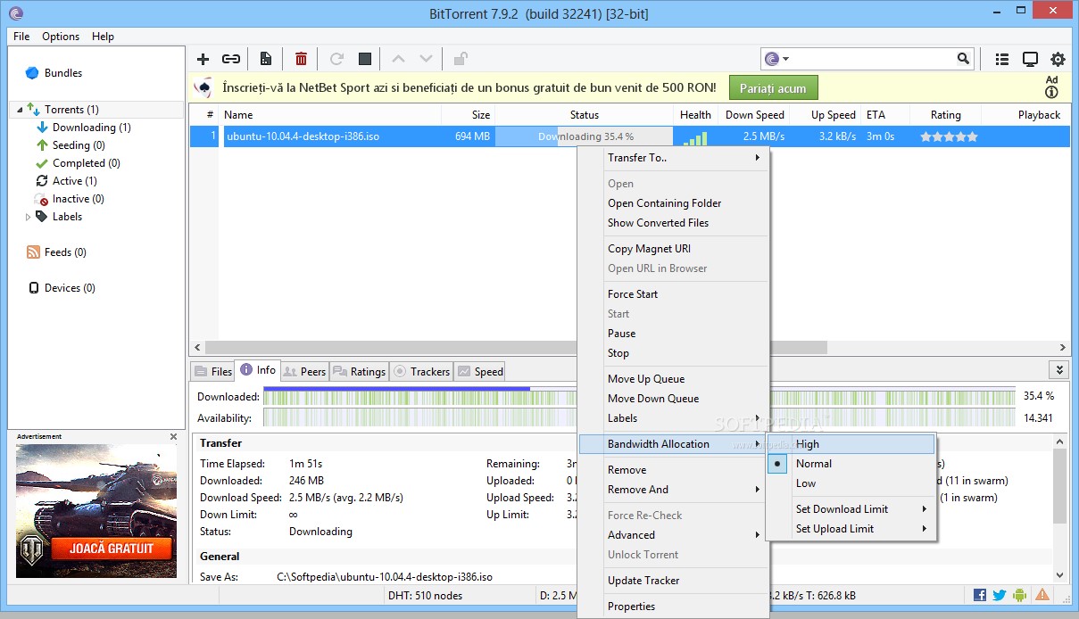Switch to the Speed tab
The height and width of the screenshot is (619, 1079).
(480, 372)
